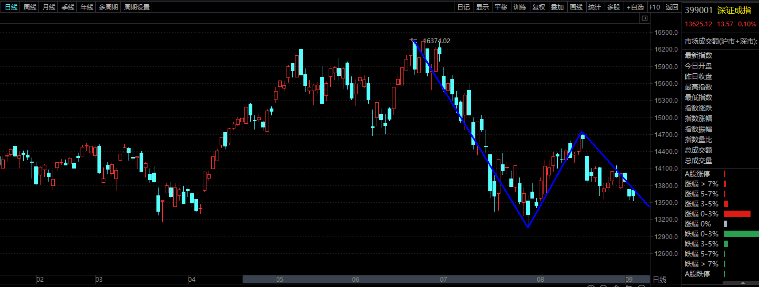Select the 日线 daily period tab
The width and height of the screenshot is (759, 287).
(11, 7)
